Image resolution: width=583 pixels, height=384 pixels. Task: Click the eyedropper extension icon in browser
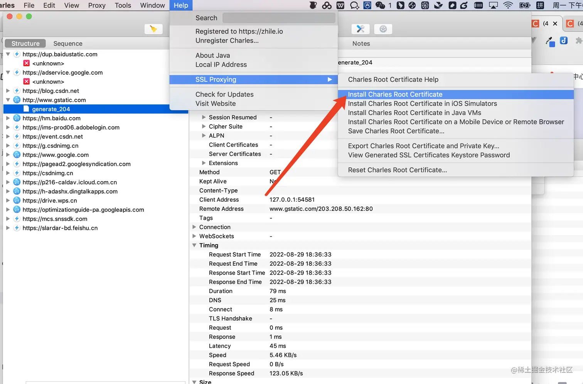pyautogui.click(x=550, y=41)
